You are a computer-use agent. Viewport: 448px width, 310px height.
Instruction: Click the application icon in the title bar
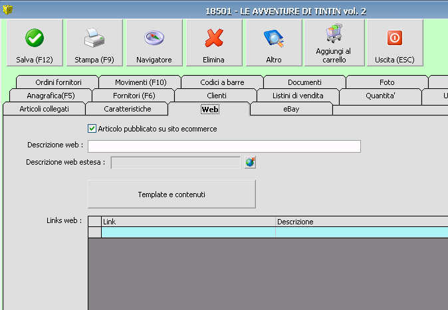7,9
